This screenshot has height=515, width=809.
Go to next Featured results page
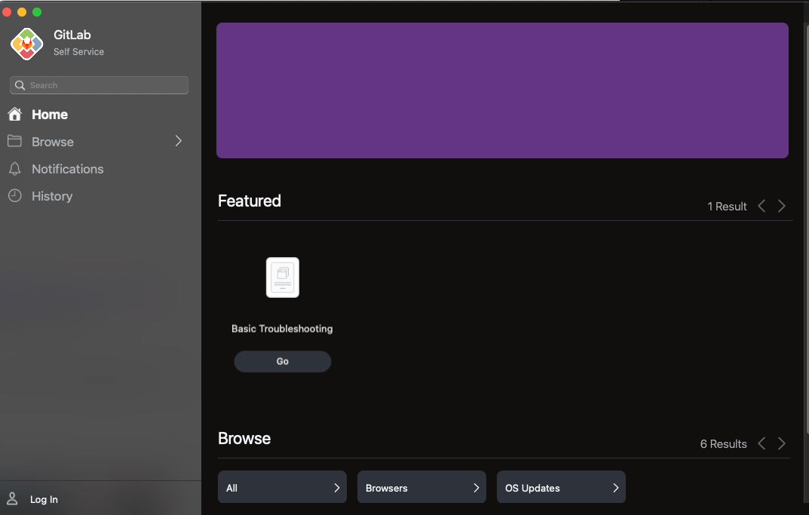click(782, 206)
